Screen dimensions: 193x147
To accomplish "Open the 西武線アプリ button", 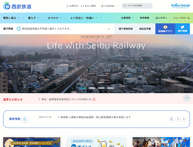I will coord(165,29).
